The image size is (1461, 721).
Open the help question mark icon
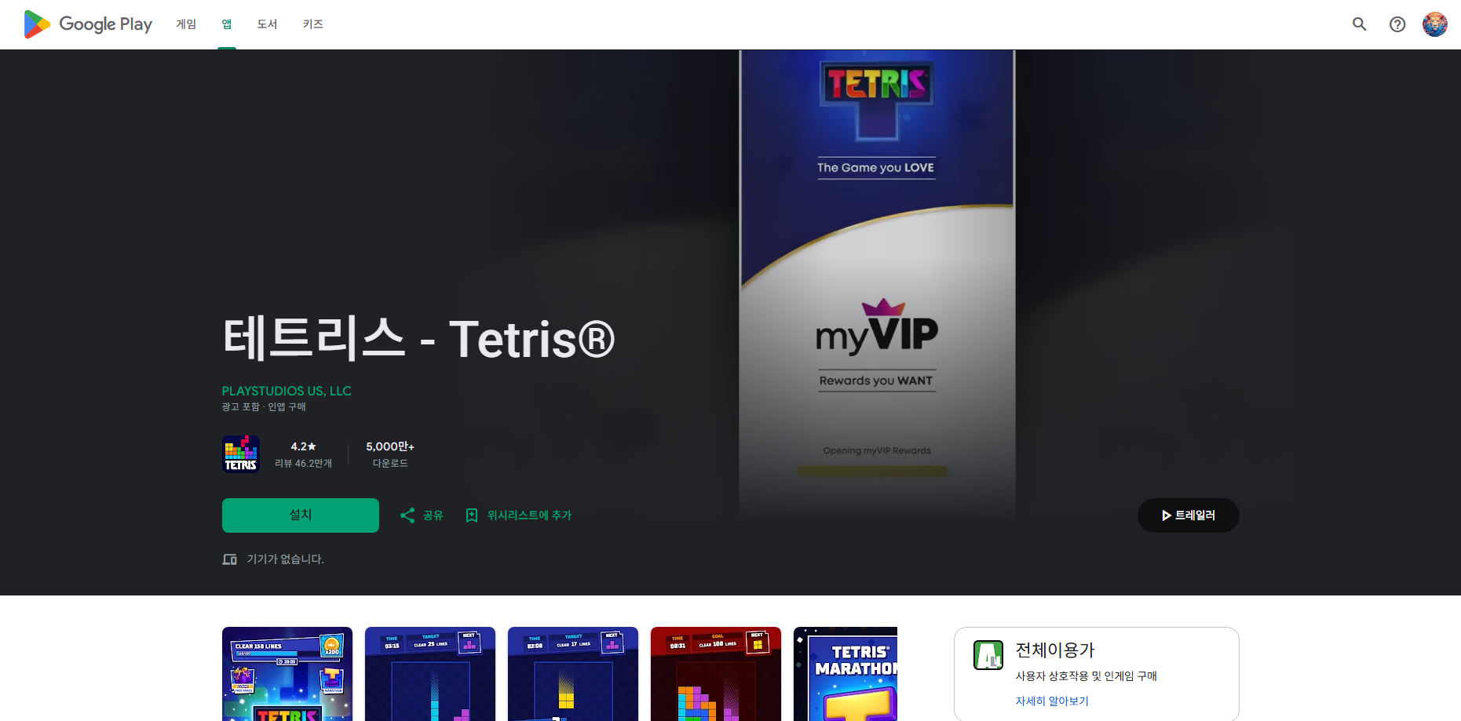pyautogui.click(x=1397, y=24)
